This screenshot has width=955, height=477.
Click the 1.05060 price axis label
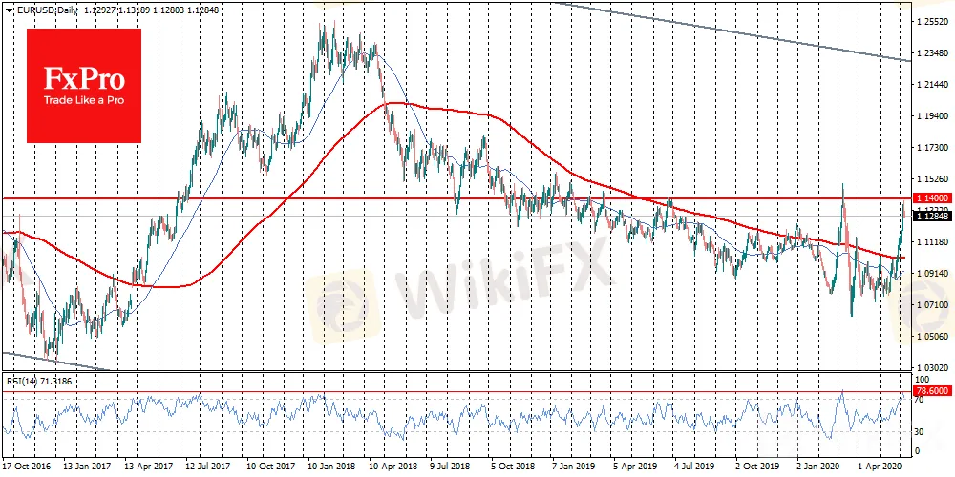(931, 337)
